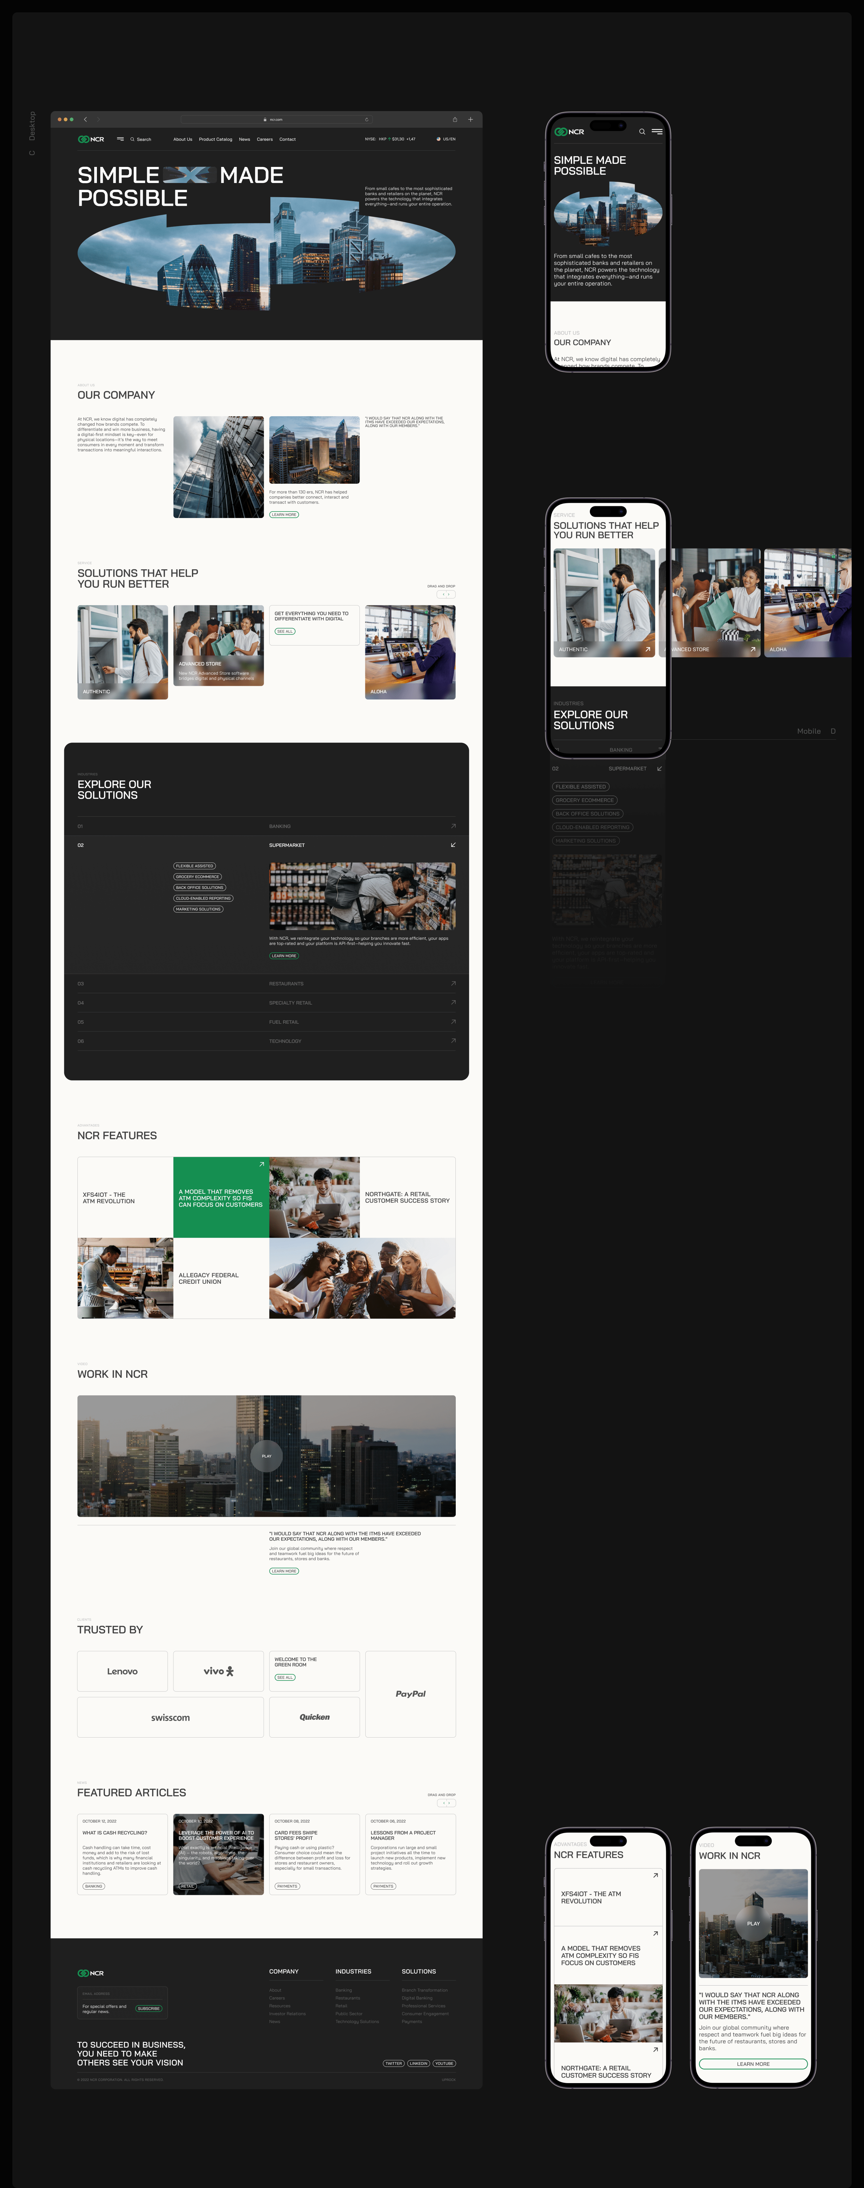Open desktop hamburger menu beside Search
The height and width of the screenshot is (2188, 864).
121,139
